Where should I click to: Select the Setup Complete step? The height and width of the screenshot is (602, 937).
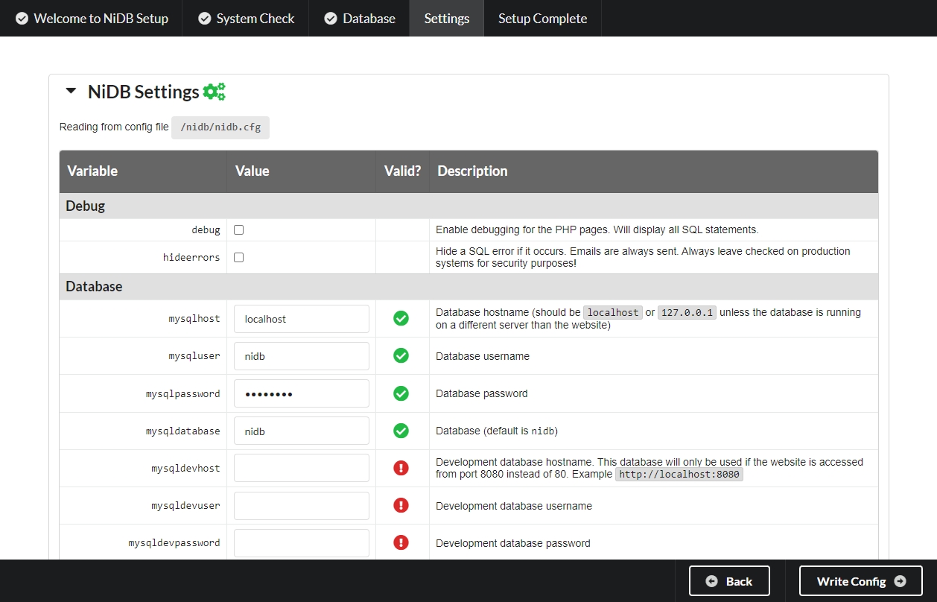tap(542, 19)
